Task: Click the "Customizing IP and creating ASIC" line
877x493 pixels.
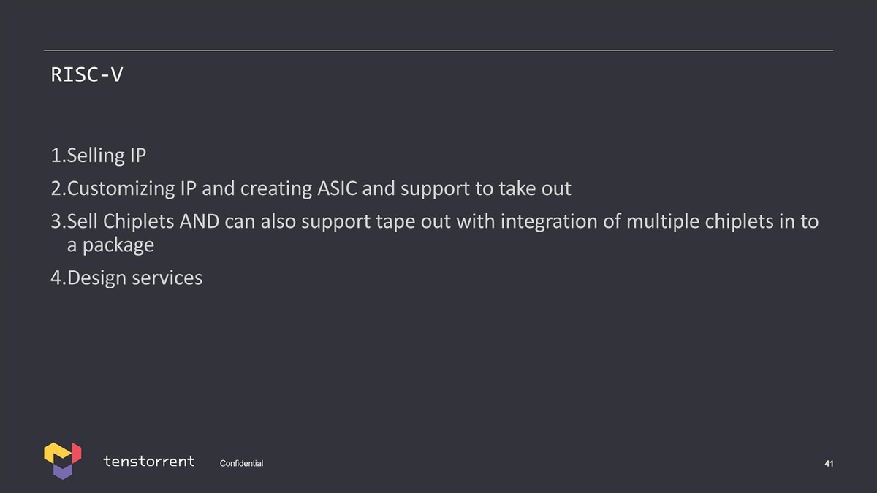Action: (311, 188)
